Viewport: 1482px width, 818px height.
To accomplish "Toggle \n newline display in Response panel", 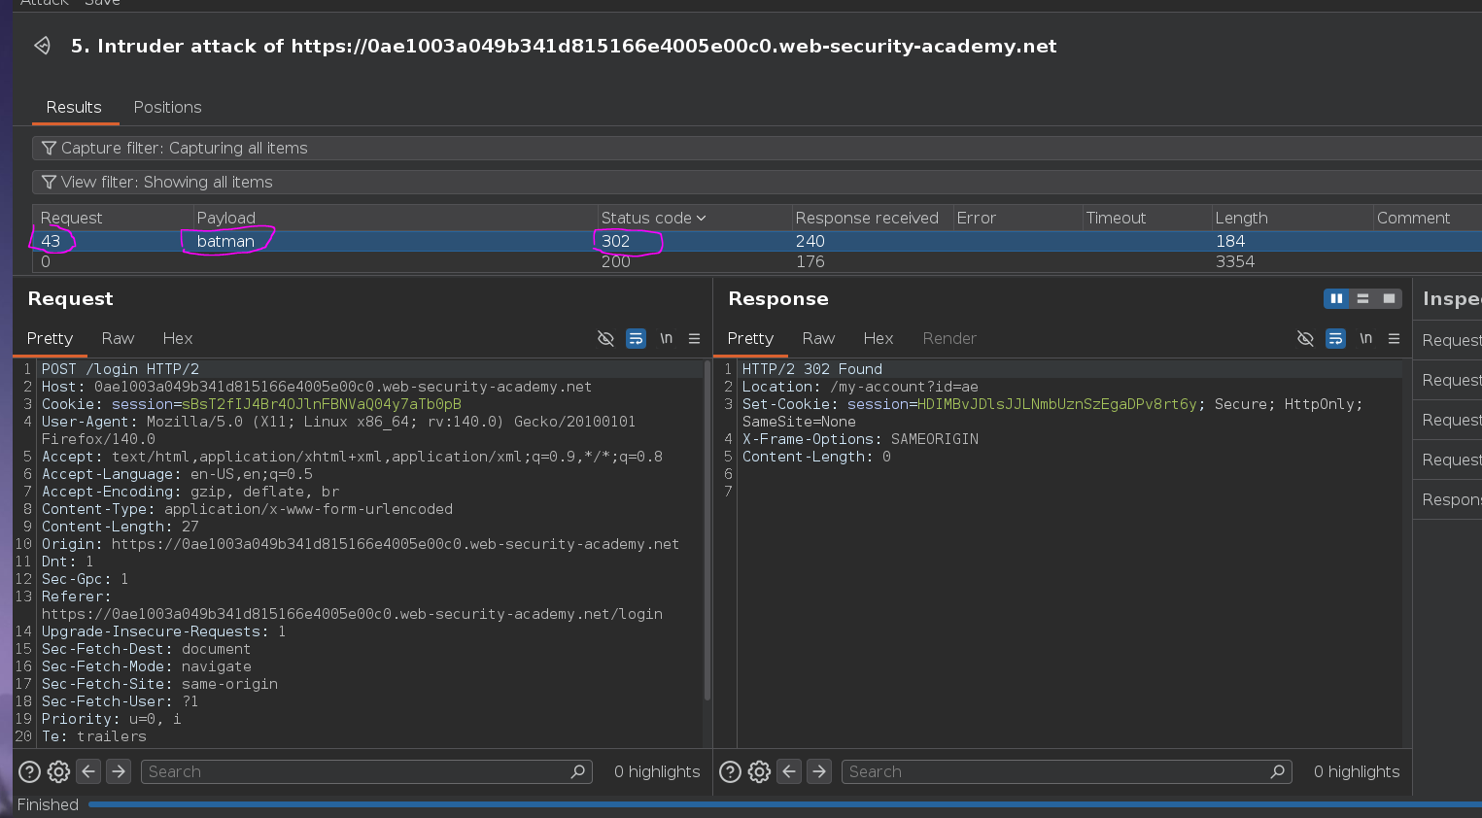I will point(1365,338).
